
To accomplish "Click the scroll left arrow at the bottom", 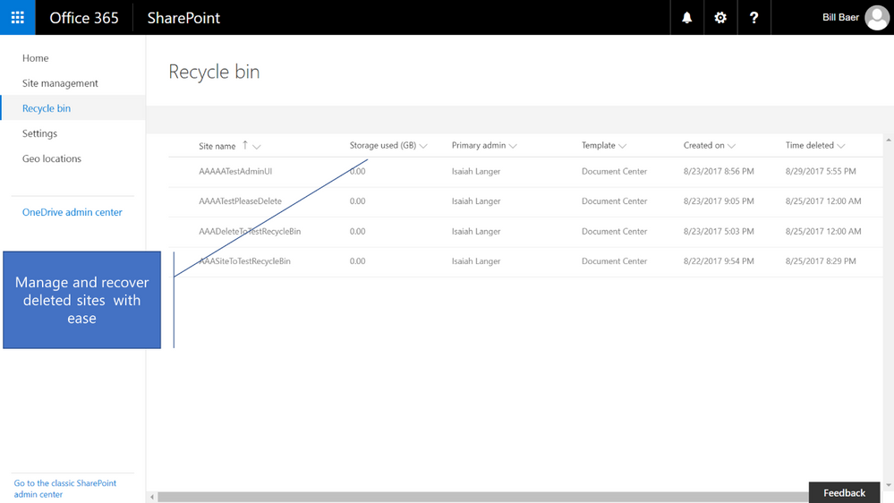I will [152, 498].
